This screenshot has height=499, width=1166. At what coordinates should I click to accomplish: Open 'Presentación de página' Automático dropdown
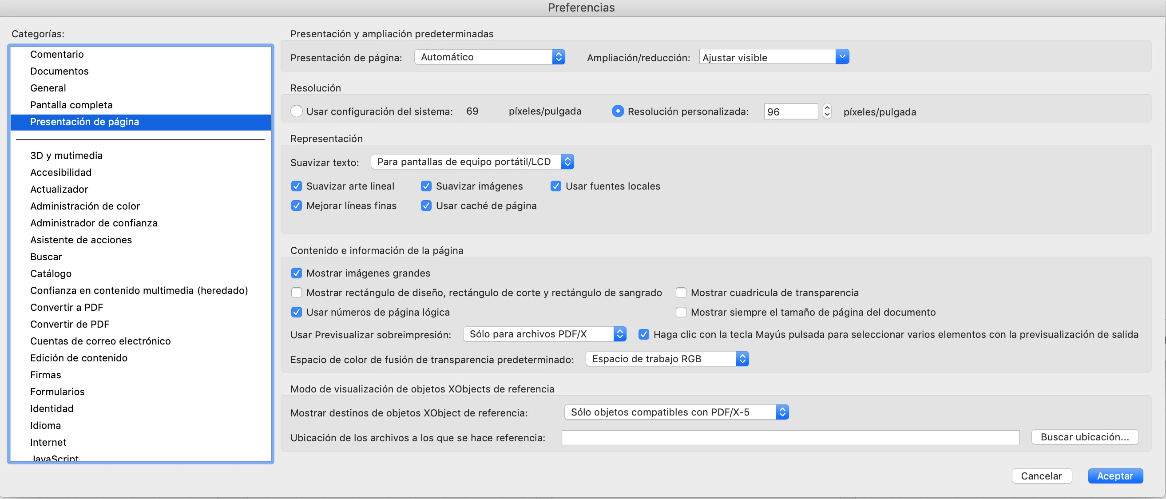(x=489, y=57)
